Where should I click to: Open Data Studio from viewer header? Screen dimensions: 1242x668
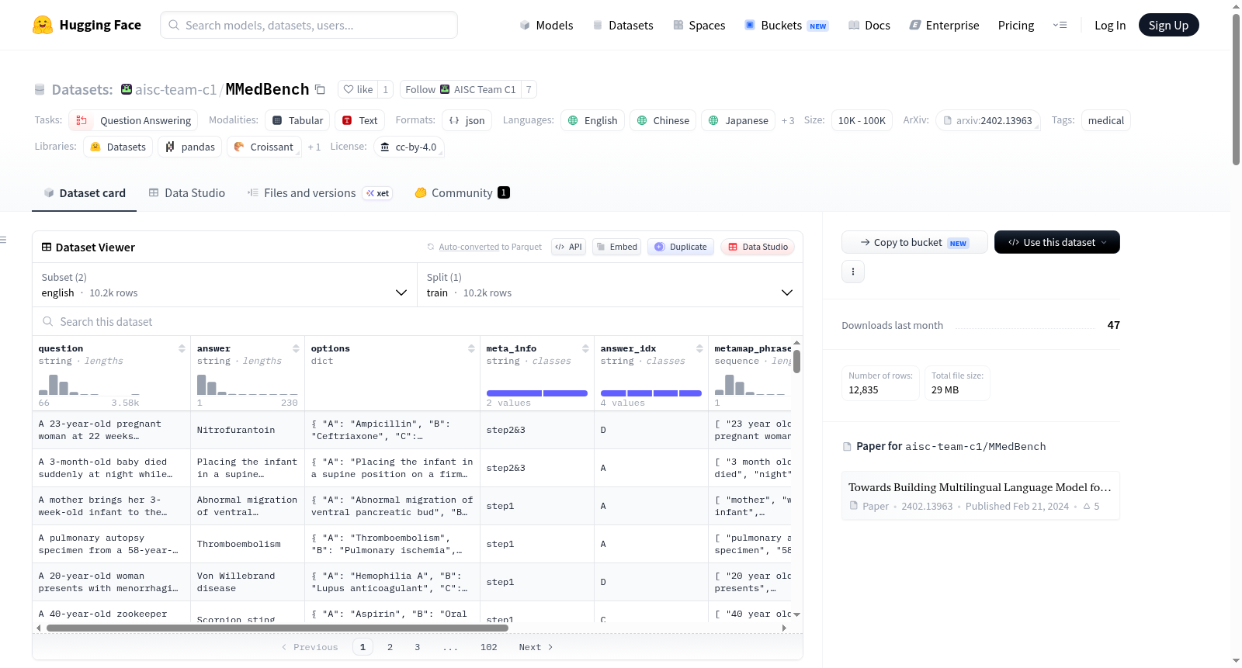(x=758, y=247)
